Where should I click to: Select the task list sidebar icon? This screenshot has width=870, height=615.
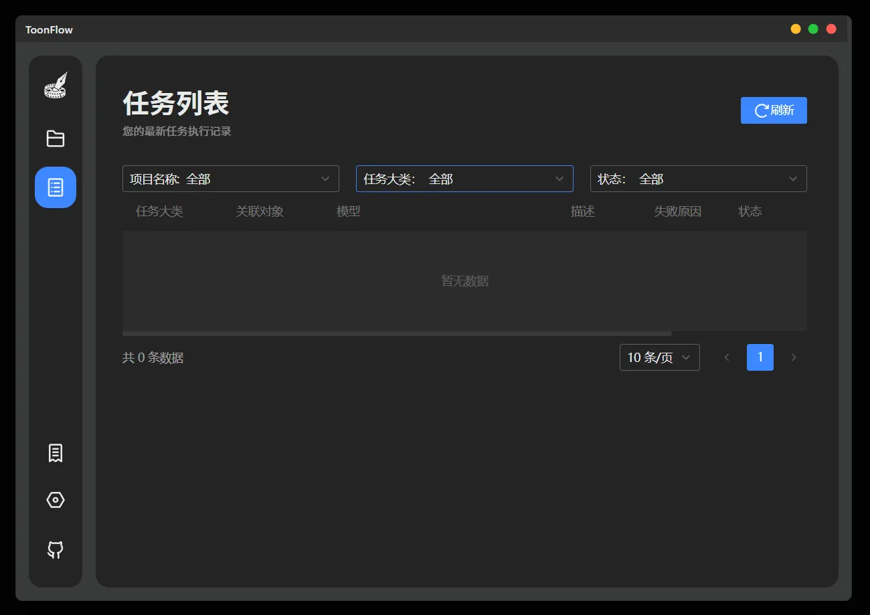click(x=56, y=187)
